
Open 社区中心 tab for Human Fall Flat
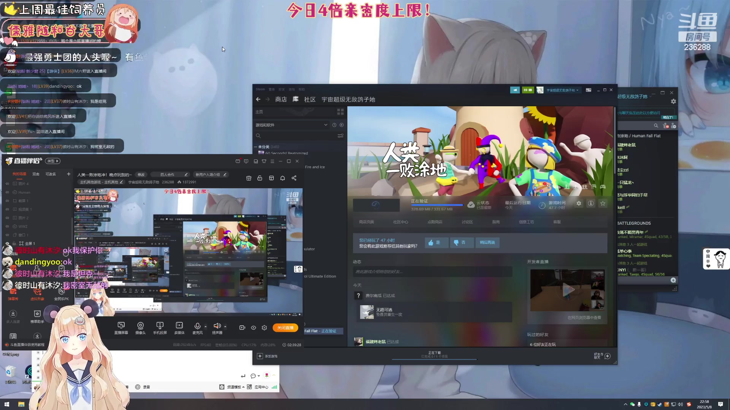pyautogui.click(x=401, y=222)
